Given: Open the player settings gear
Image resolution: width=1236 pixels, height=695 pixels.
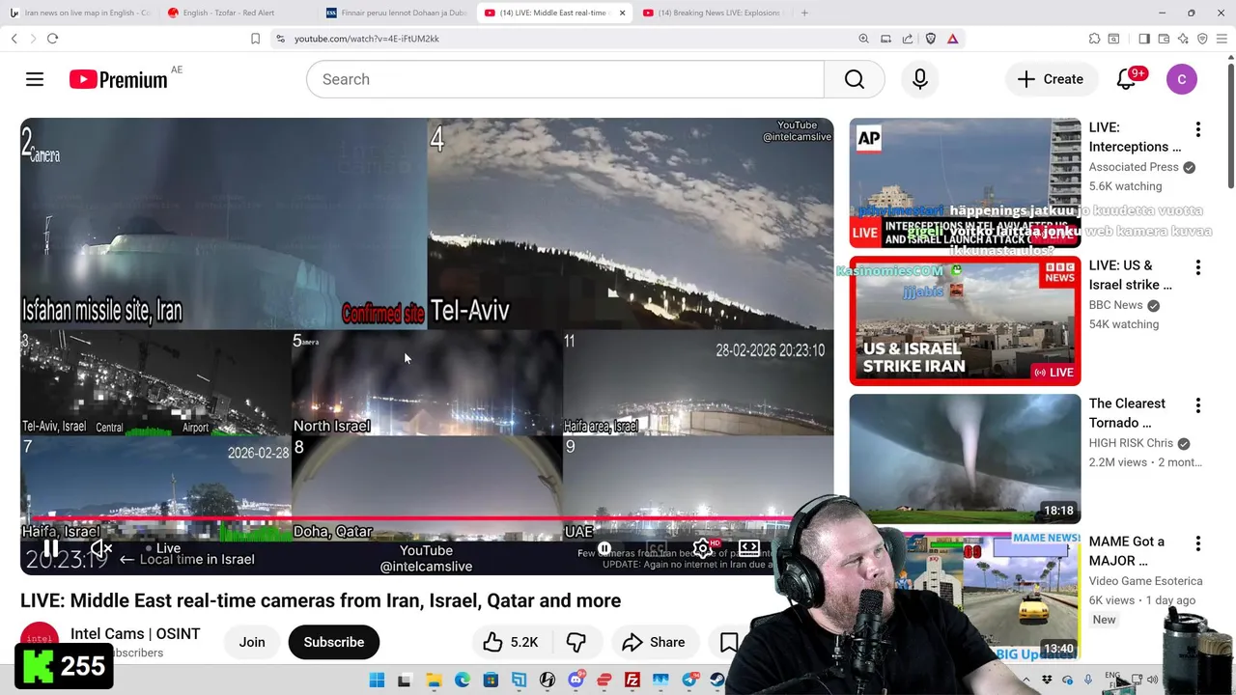Looking at the screenshot, I should click(703, 548).
